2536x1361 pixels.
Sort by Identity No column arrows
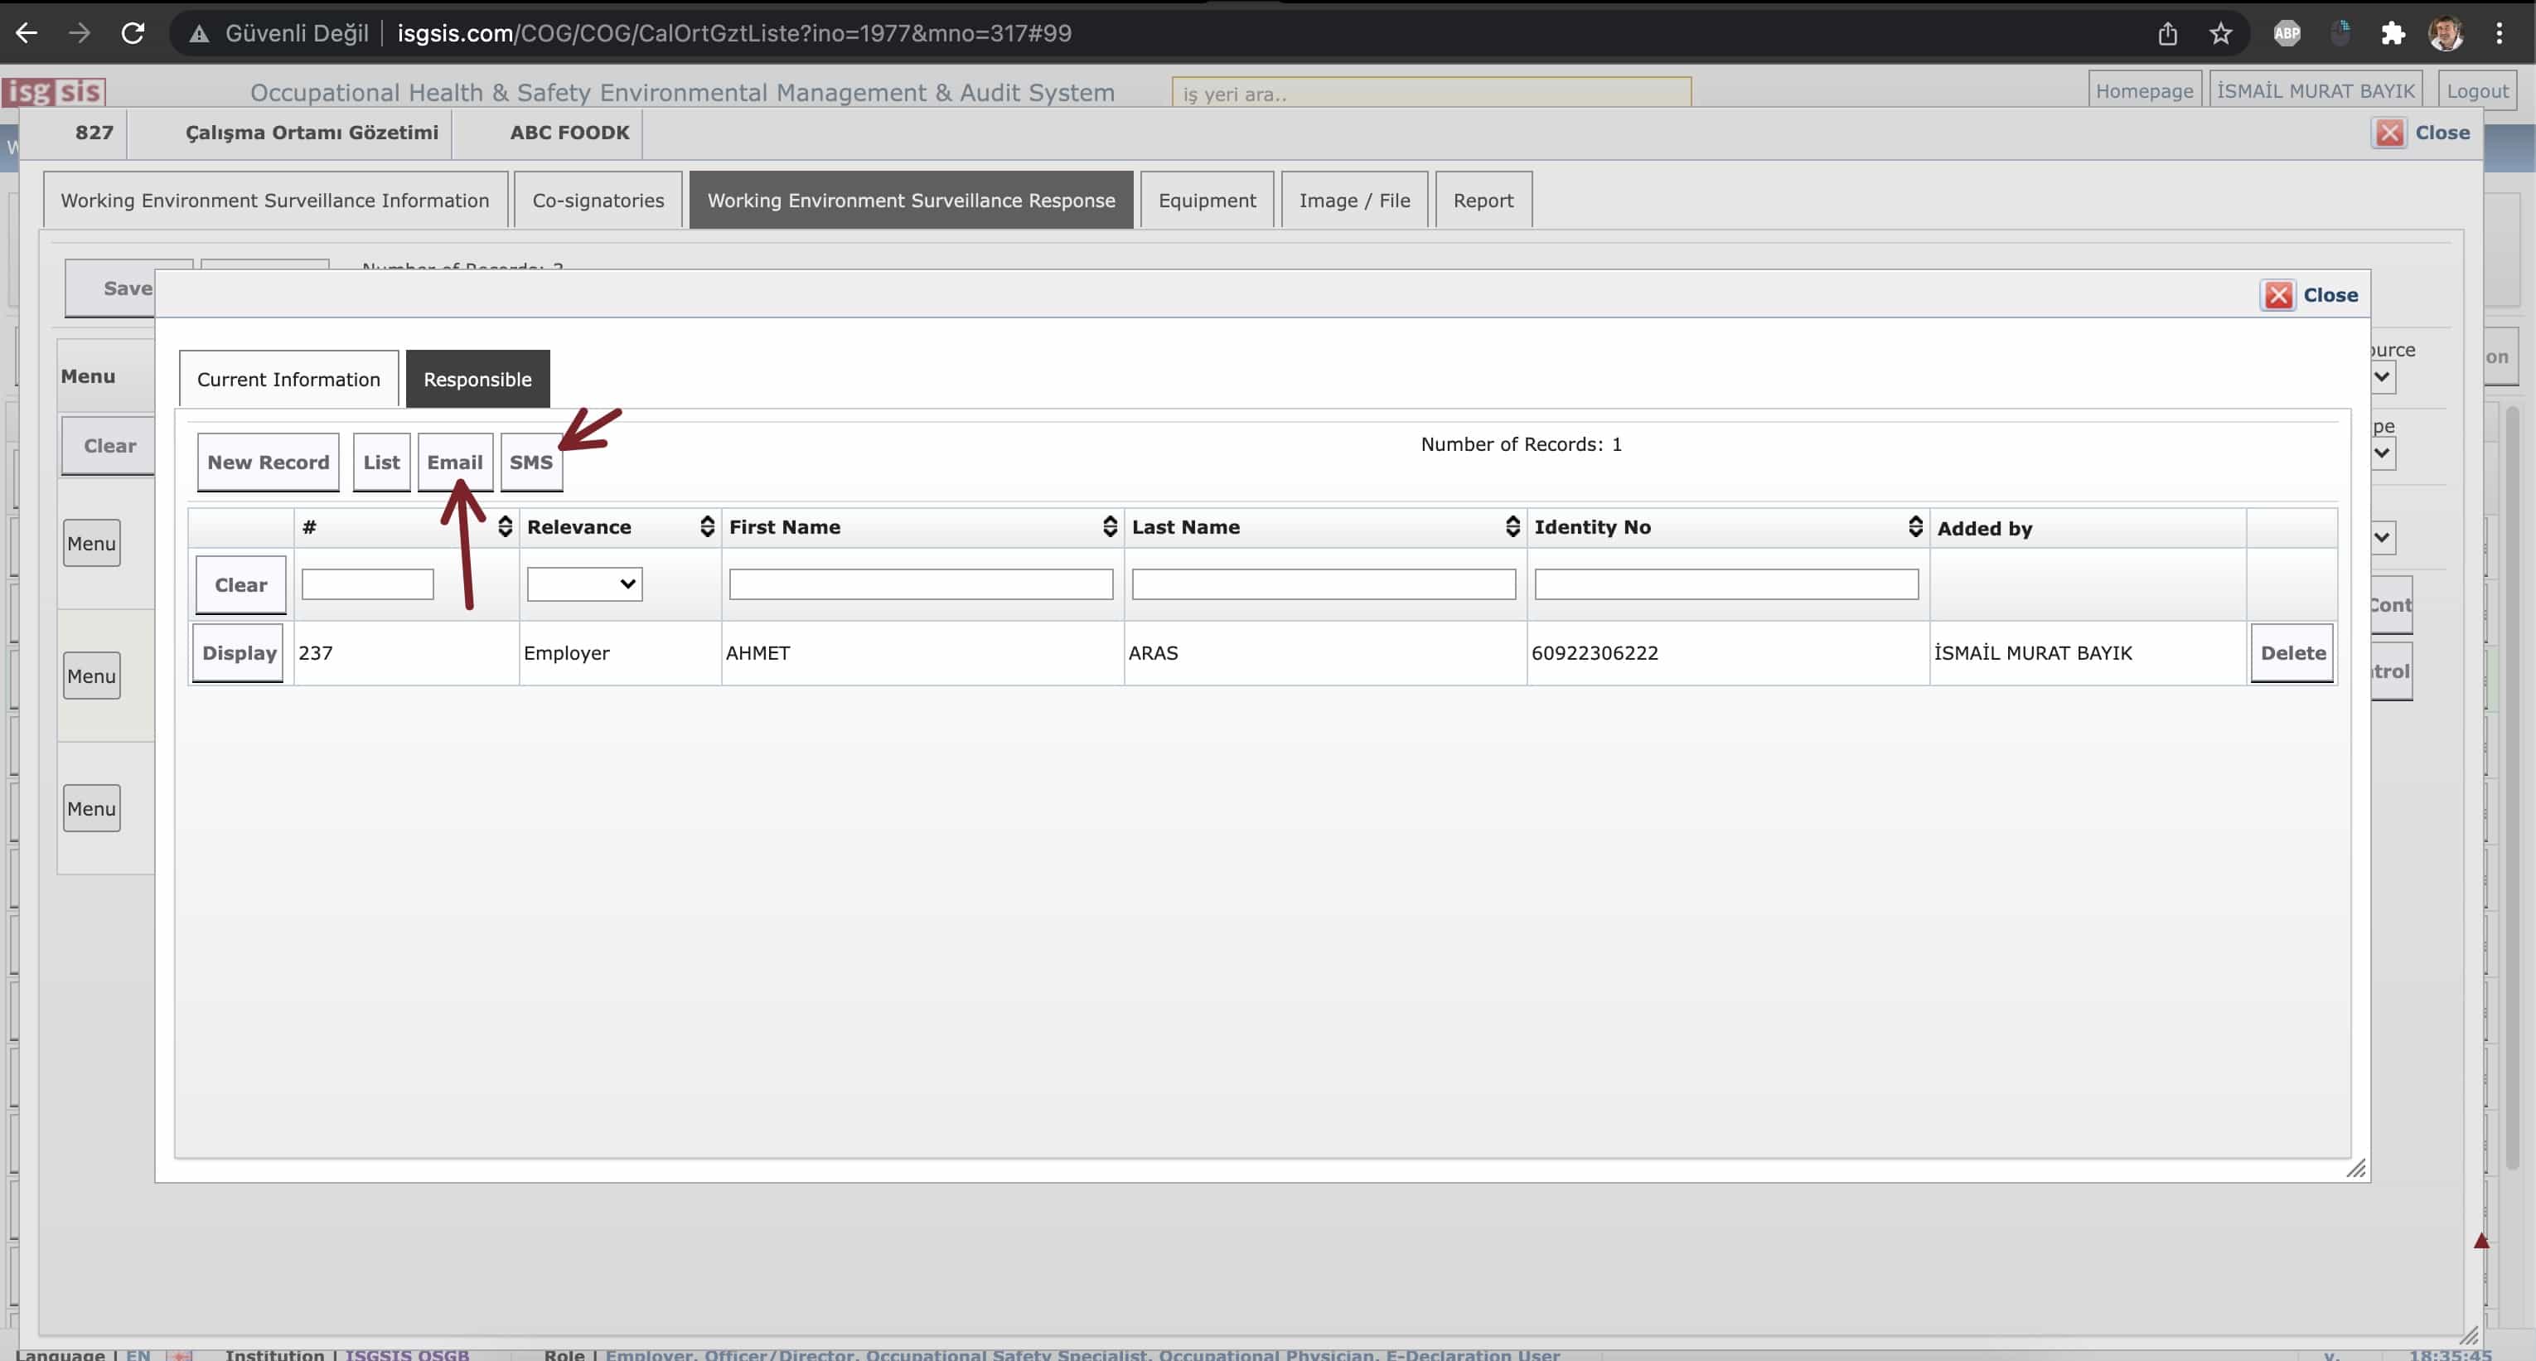pyautogui.click(x=1914, y=527)
